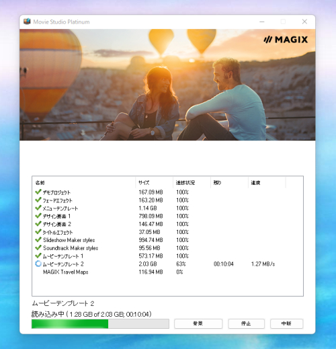Image resolution: width=336 pixels, height=349 pixels.
Task: Click the Movie Studio Platinum title bar icon
Action: 27,22
